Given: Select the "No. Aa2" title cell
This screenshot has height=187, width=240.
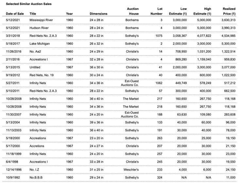Looking at the screenshot, I should (x=35, y=52).
